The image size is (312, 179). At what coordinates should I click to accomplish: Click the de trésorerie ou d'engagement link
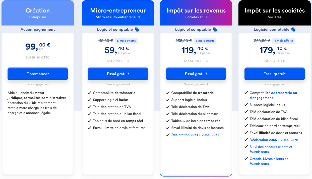[273, 95]
